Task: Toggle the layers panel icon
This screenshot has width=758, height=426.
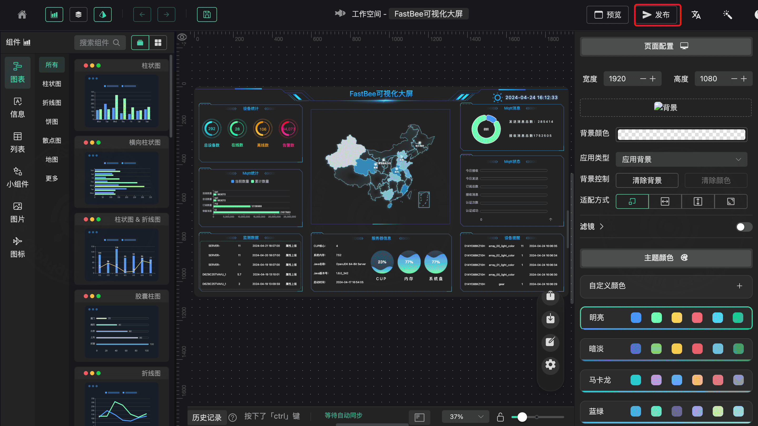Action: coord(78,14)
